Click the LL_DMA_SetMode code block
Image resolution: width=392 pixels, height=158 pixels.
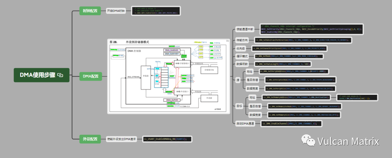click(x=289, y=56)
